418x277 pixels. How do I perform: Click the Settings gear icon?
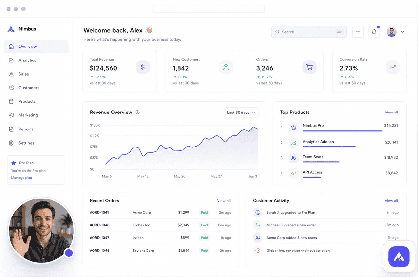11,143
